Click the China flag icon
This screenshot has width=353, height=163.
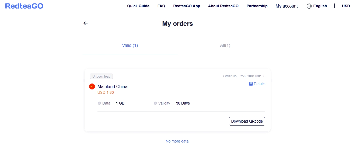[x=92, y=86]
